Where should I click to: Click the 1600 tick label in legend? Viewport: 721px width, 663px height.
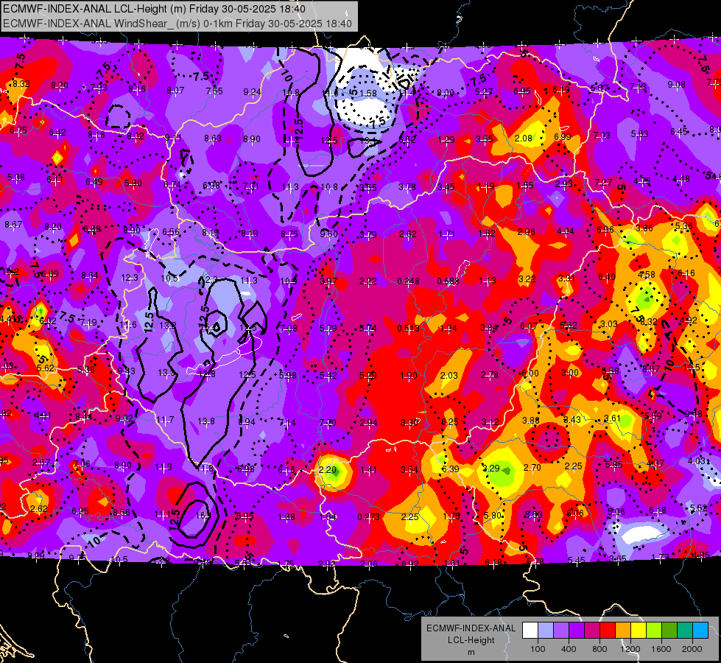pos(661,649)
